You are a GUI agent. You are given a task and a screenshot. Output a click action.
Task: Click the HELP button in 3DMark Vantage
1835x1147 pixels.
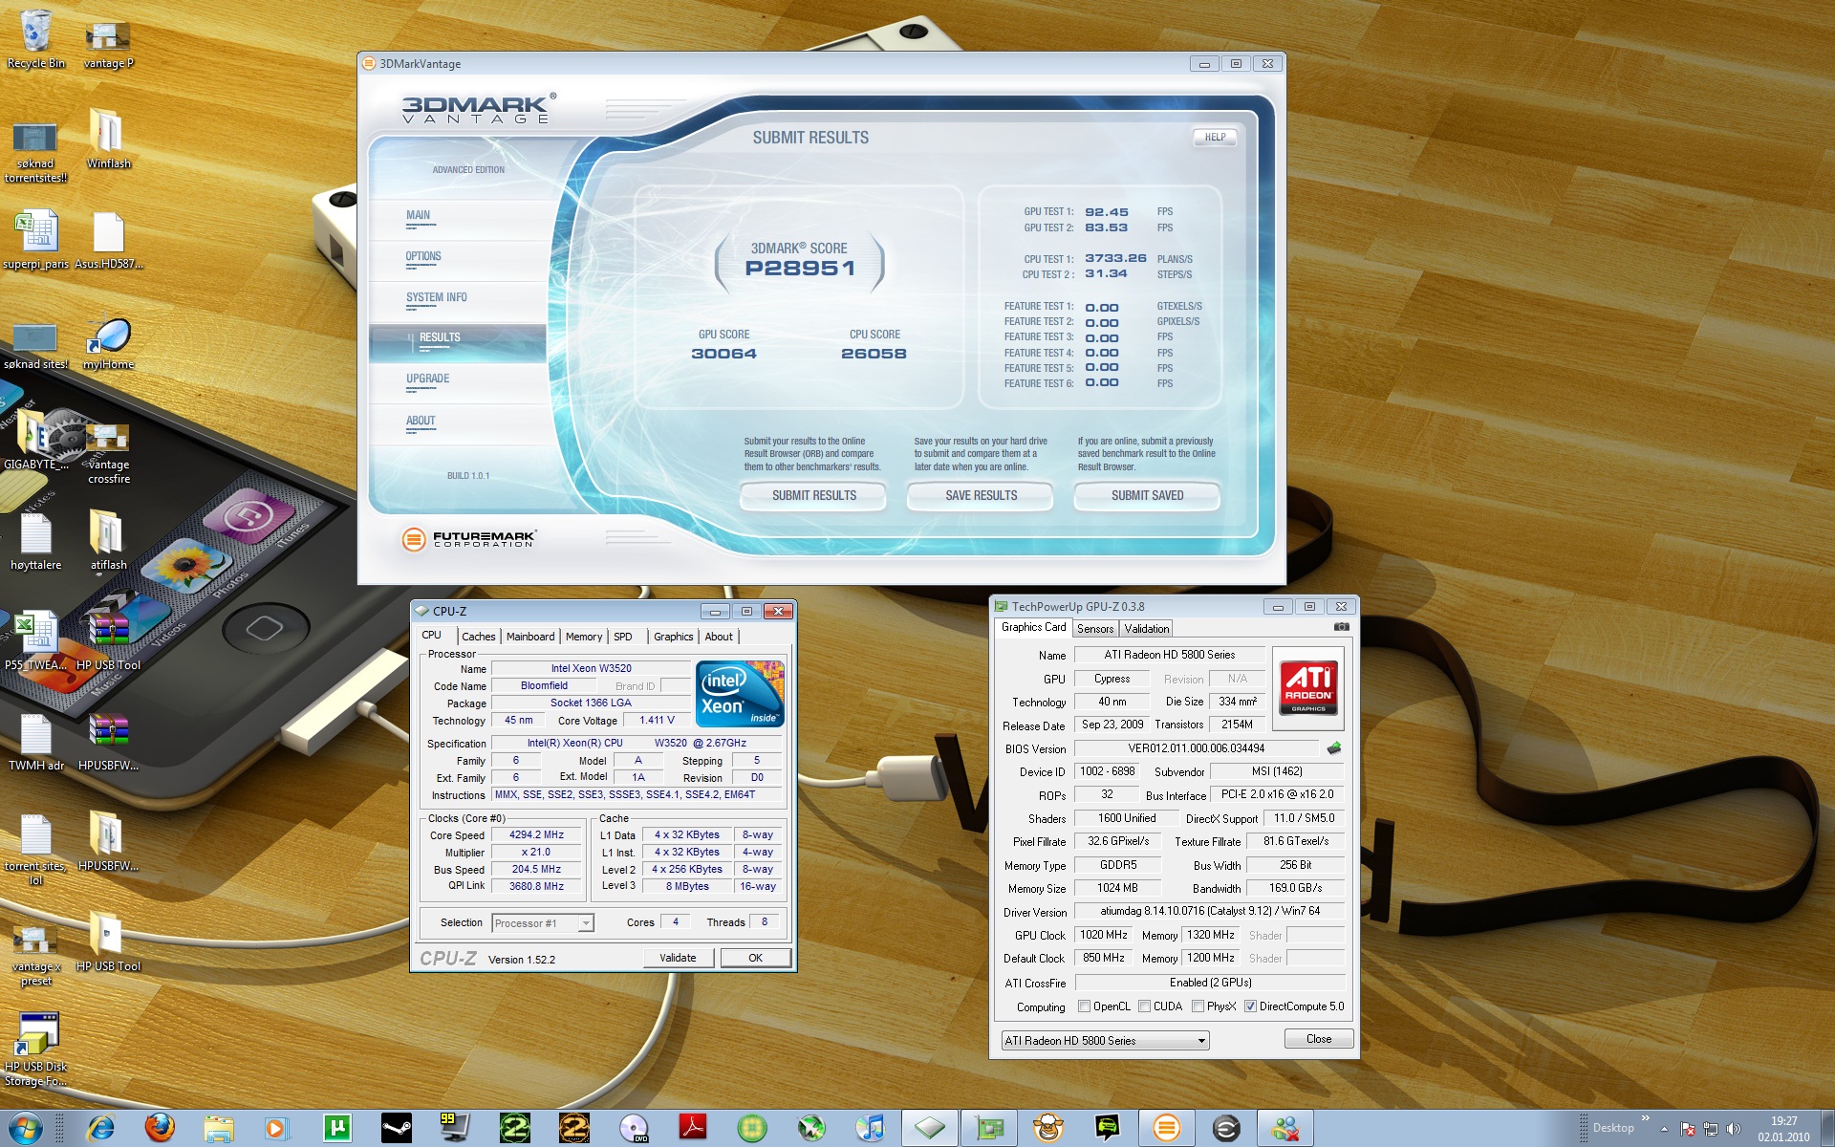[x=1215, y=137]
